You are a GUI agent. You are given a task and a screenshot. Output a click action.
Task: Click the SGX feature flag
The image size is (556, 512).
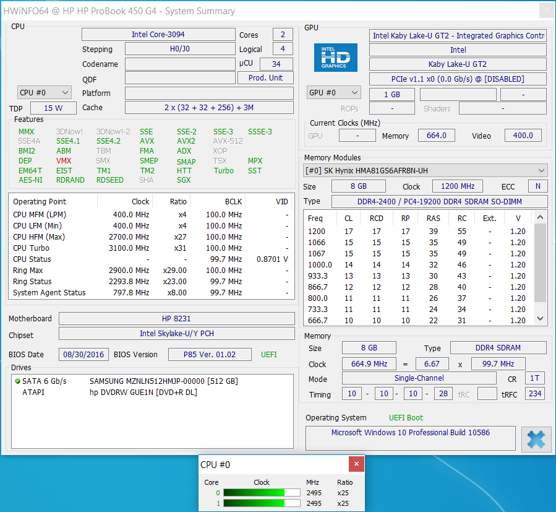coord(184,180)
